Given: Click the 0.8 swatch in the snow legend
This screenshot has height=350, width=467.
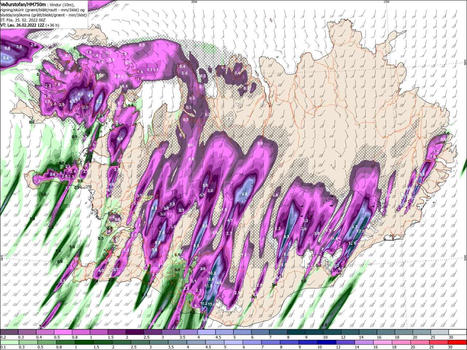Looking at the screenshot, I should pyautogui.click(x=81, y=332).
